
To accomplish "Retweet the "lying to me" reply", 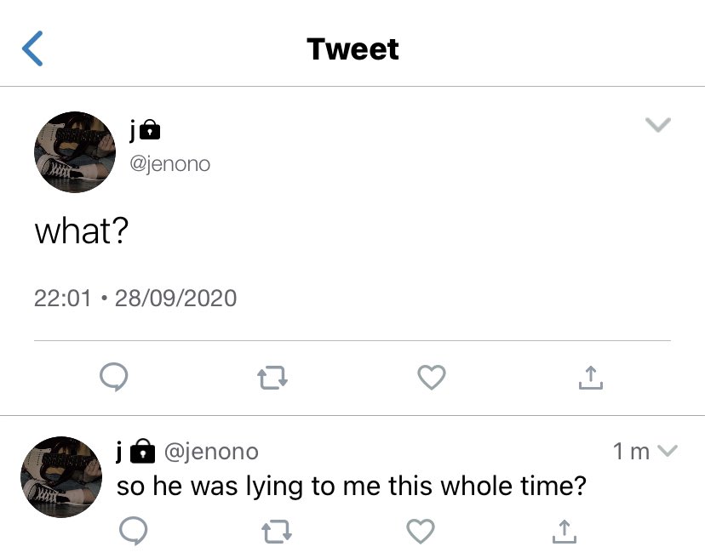I will (277, 532).
